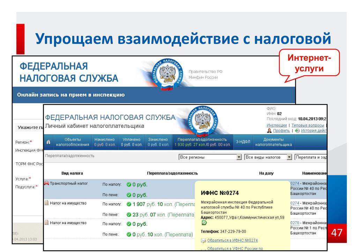
Task: Open the Типовые вопросы link
Action: tap(307, 125)
